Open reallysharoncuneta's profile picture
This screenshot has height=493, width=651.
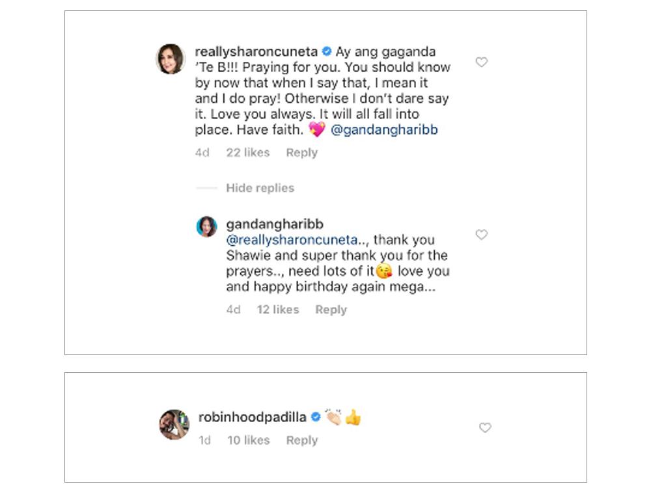tap(171, 59)
